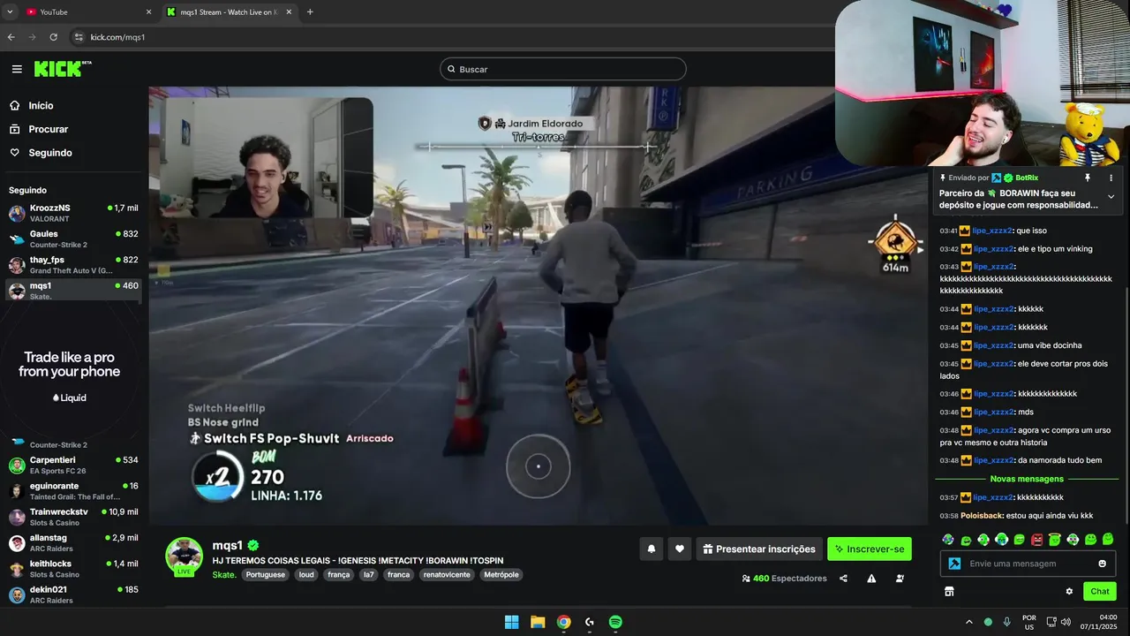Click the BotRix username in pinned message
This screenshot has height=636, width=1130.
[1027, 178]
